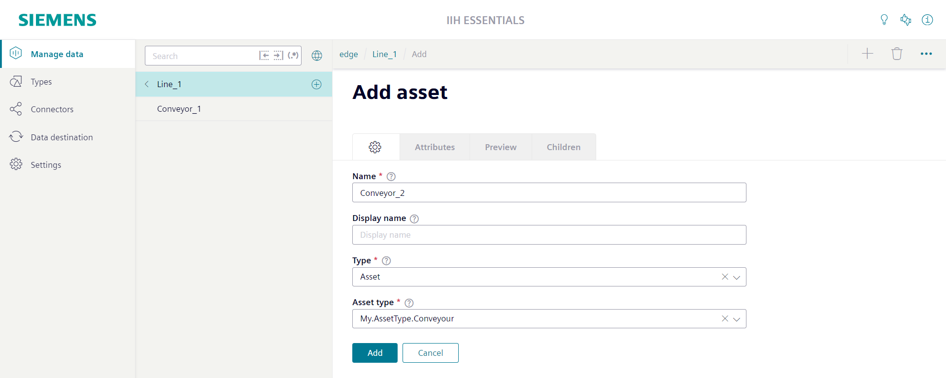The image size is (946, 378).
Task: Click into the Name input field
Action: (x=549, y=192)
